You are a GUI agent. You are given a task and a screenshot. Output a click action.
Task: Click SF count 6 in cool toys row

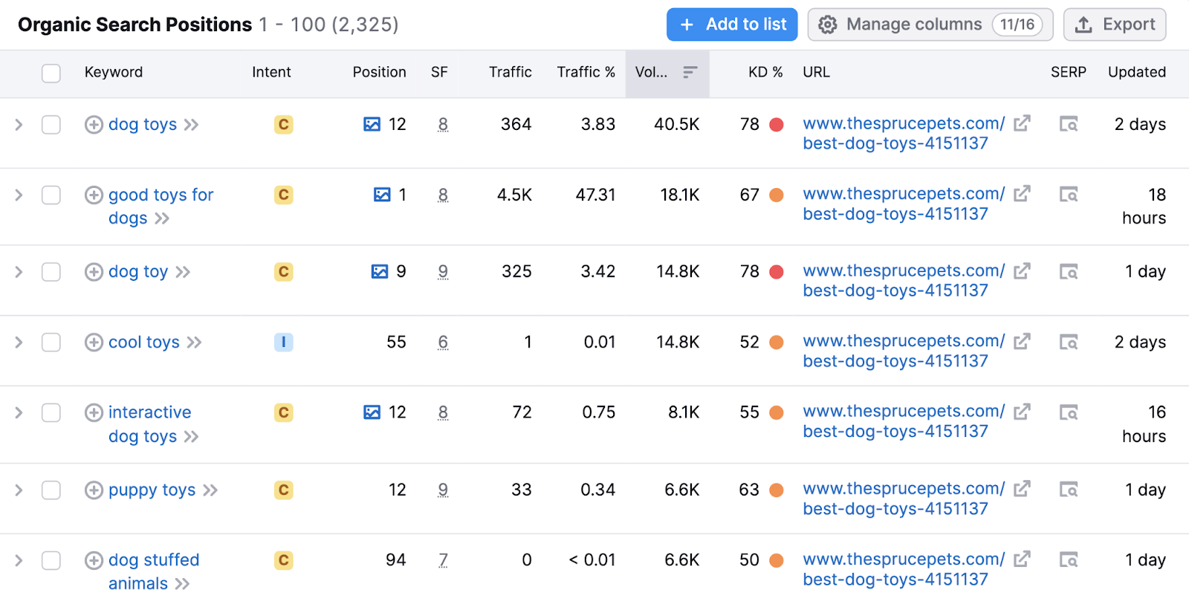pos(443,343)
